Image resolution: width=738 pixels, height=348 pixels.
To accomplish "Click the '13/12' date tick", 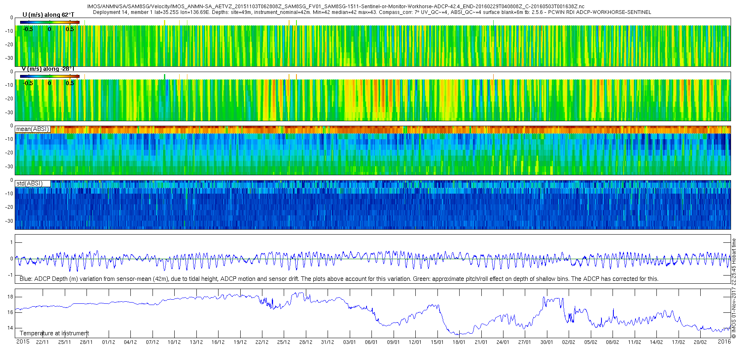I will click(196, 342).
